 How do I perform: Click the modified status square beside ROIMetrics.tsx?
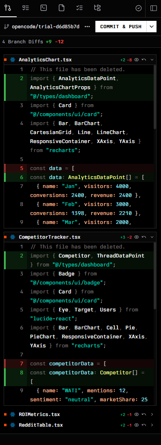tap(5, 414)
